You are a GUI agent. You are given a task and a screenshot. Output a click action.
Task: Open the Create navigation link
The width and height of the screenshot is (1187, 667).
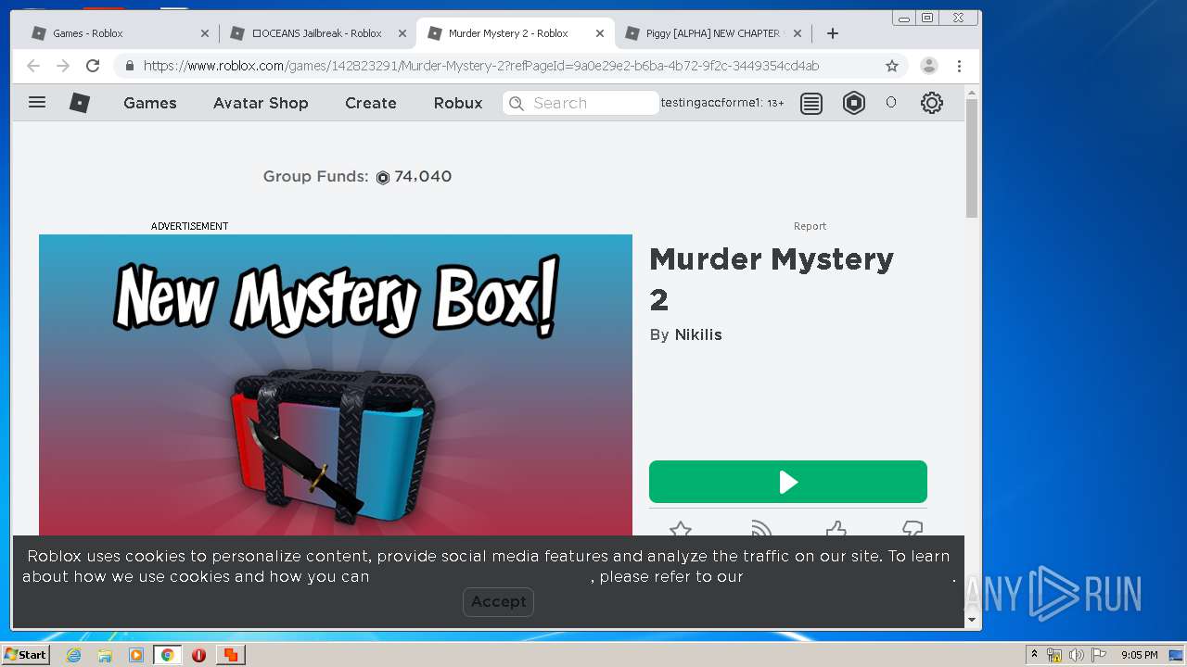tap(371, 103)
